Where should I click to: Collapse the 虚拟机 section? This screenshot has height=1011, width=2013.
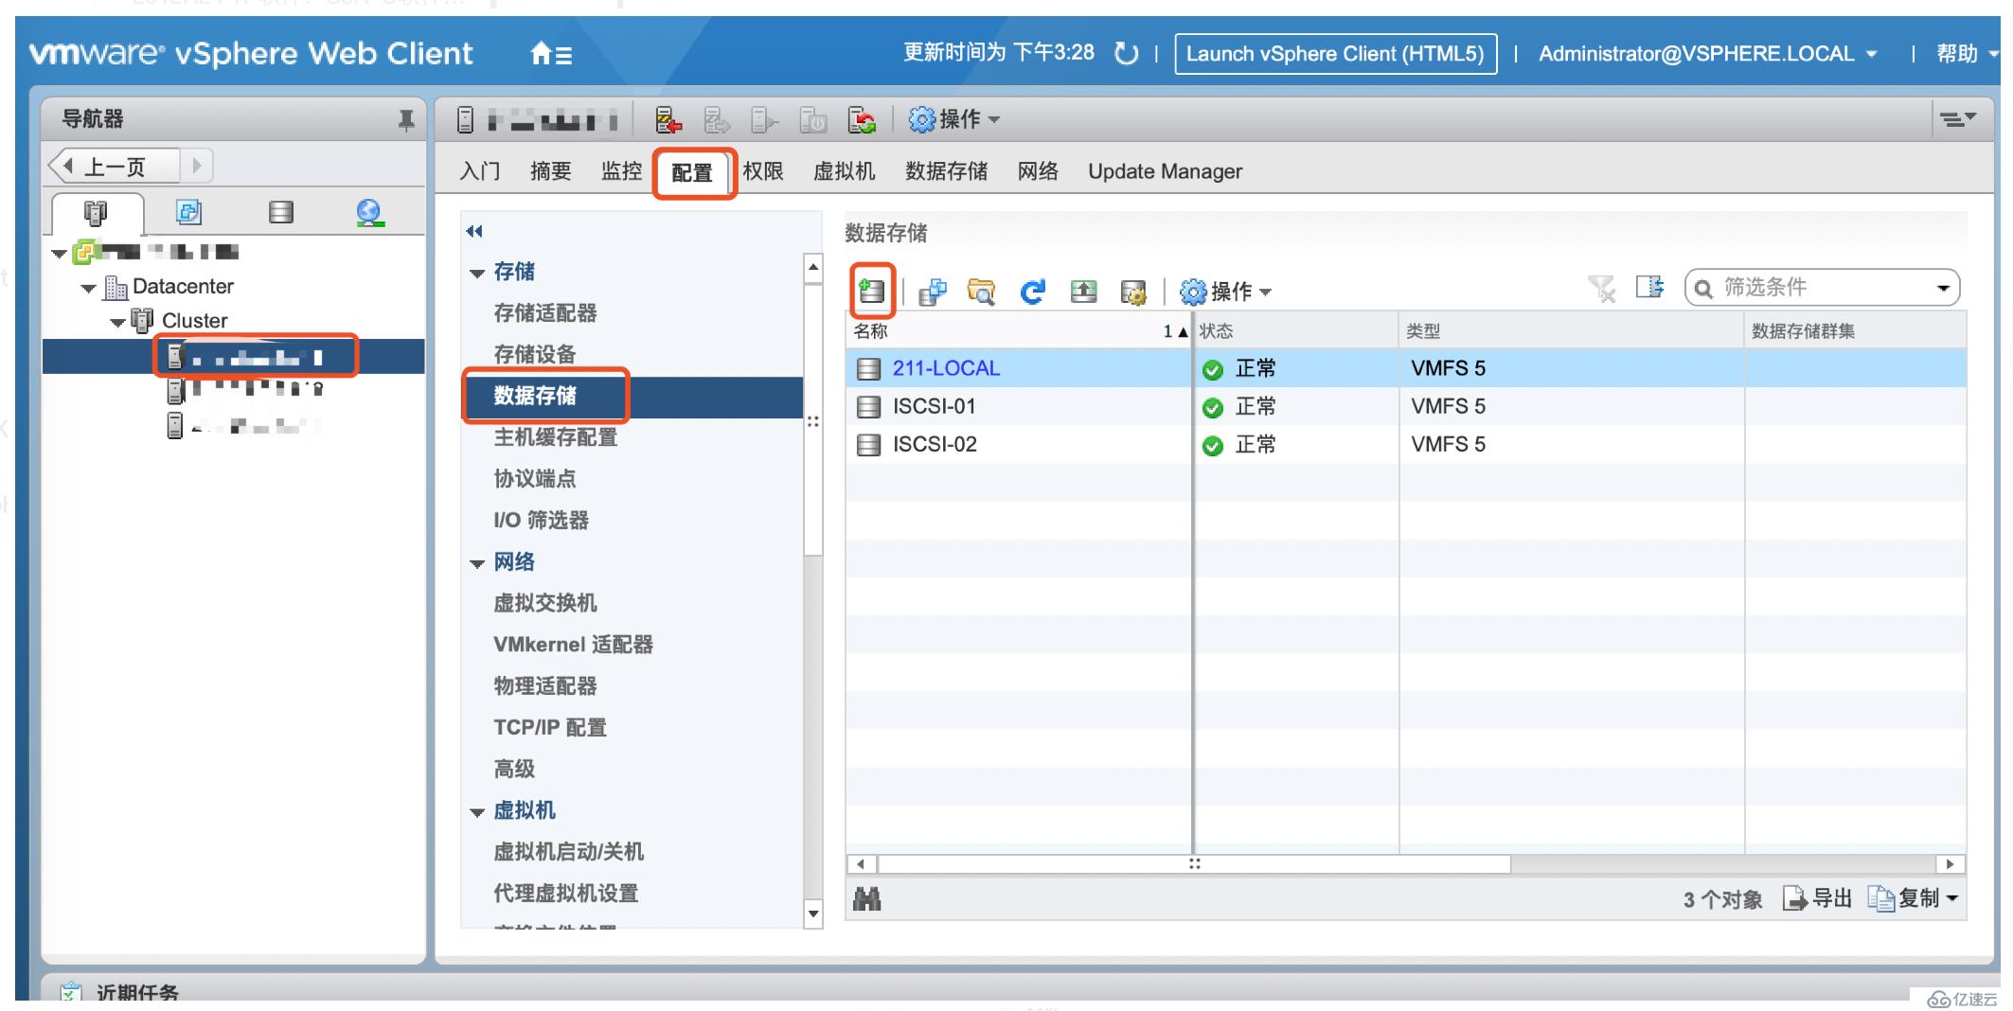[477, 812]
